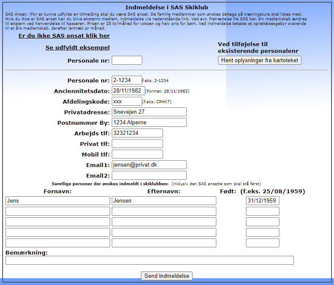This screenshot has height=285, width=334.
Task: Click the Afdelingskode field containing xxx
Action: [127, 101]
